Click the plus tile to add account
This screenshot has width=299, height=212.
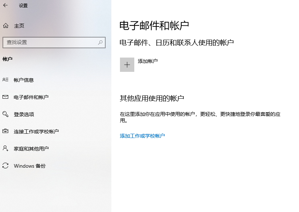pos(127,65)
